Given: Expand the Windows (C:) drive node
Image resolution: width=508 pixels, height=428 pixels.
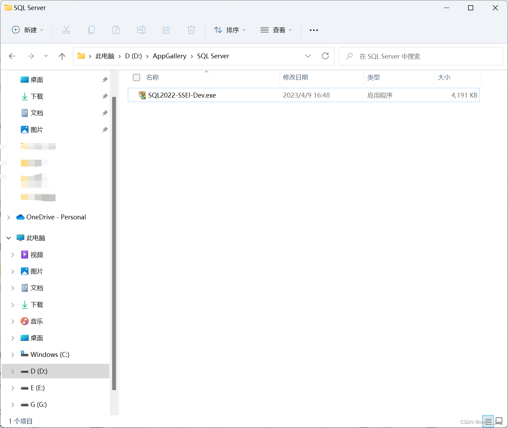Looking at the screenshot, I should (x=13, y=355).
